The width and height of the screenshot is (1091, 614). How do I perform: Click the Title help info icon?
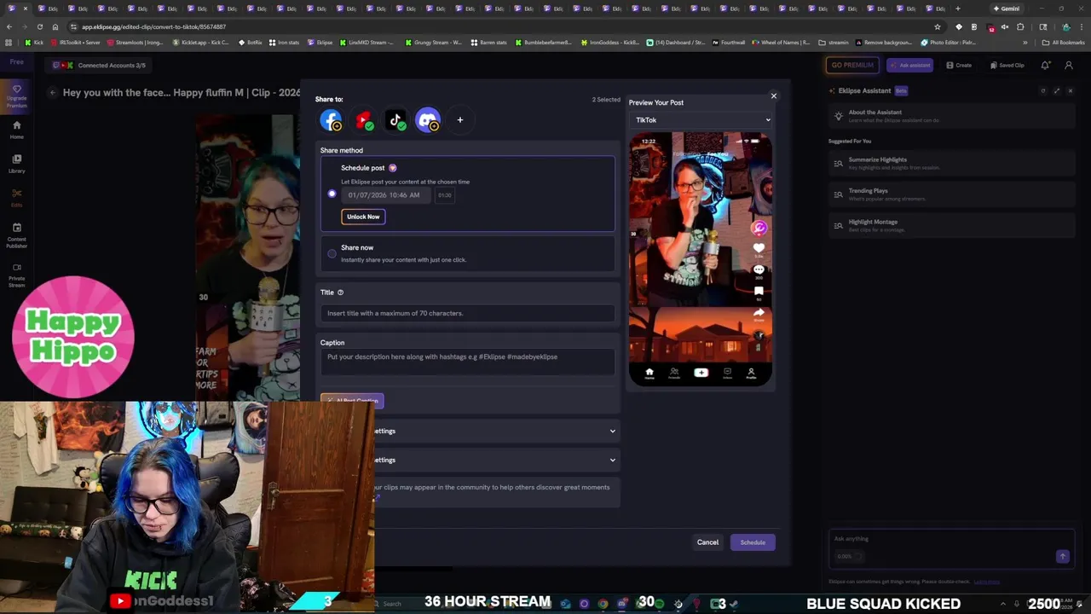[340, 293]
